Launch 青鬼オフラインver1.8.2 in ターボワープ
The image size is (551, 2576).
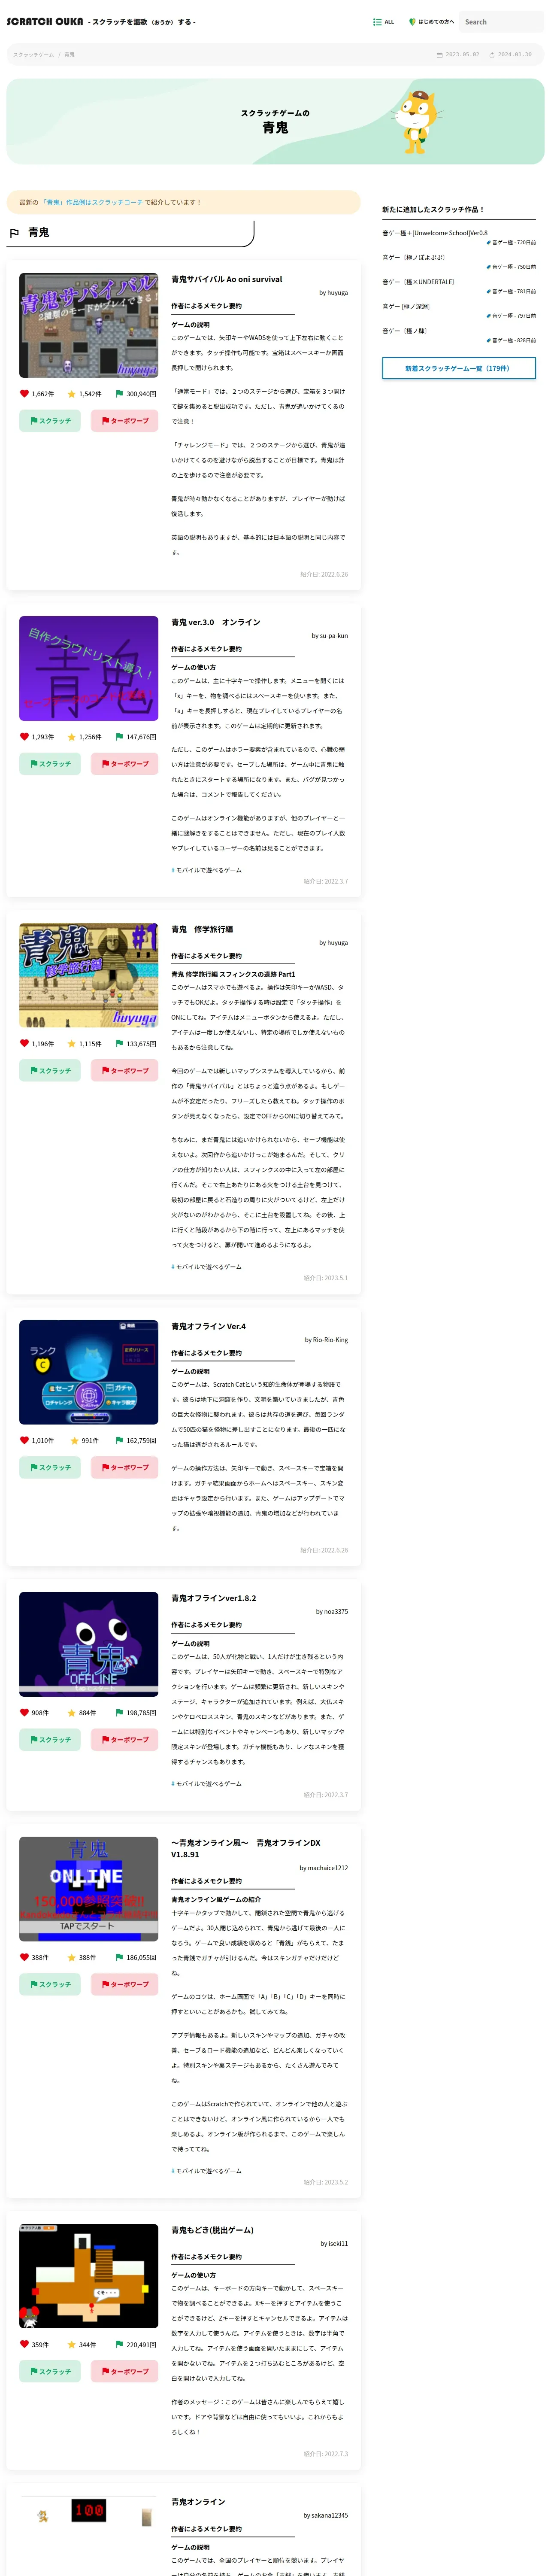[x=124, y=1740]
